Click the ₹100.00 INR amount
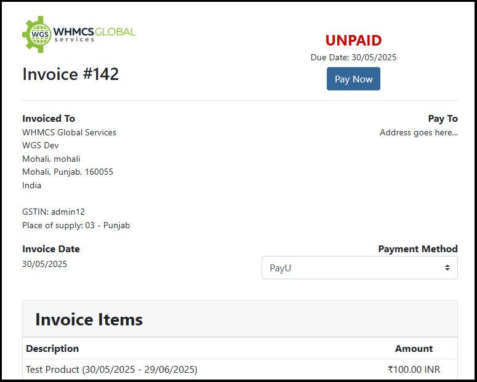The width and height of the screenshot is (477, 382). (x=414, y=369)
